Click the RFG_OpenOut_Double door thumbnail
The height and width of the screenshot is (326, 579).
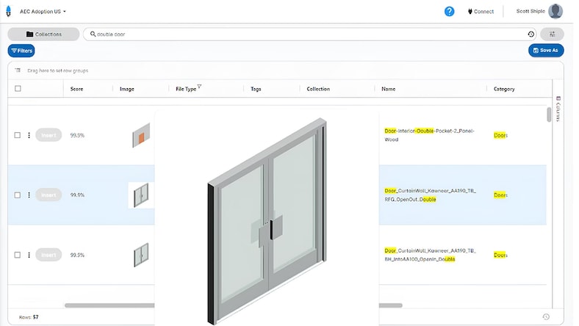pyautogui.click(x=141, y=195)
